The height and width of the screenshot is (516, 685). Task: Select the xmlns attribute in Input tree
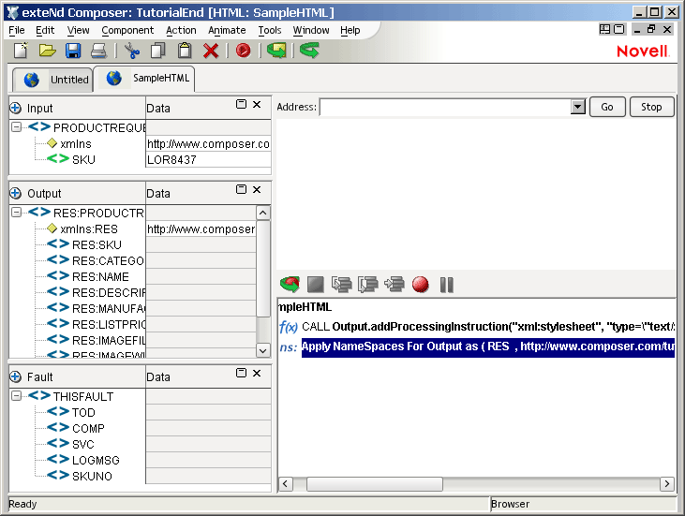tap(75, 144)
